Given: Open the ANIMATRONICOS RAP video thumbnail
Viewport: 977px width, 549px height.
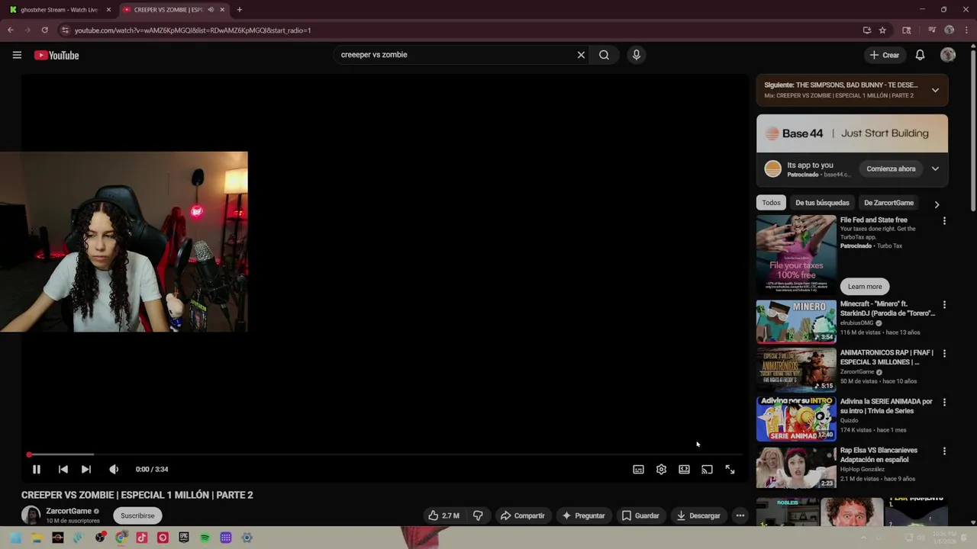Looking at the screenshot, I should (796, 370).
